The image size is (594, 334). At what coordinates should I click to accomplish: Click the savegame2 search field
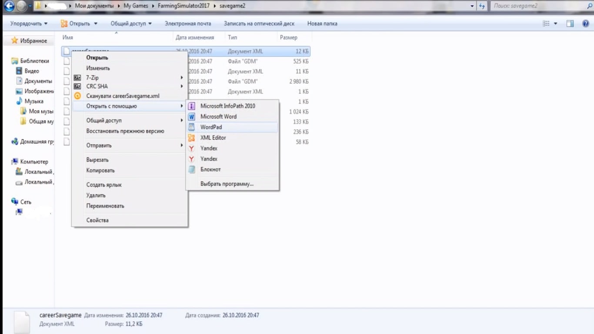click(x=539, y=6)
